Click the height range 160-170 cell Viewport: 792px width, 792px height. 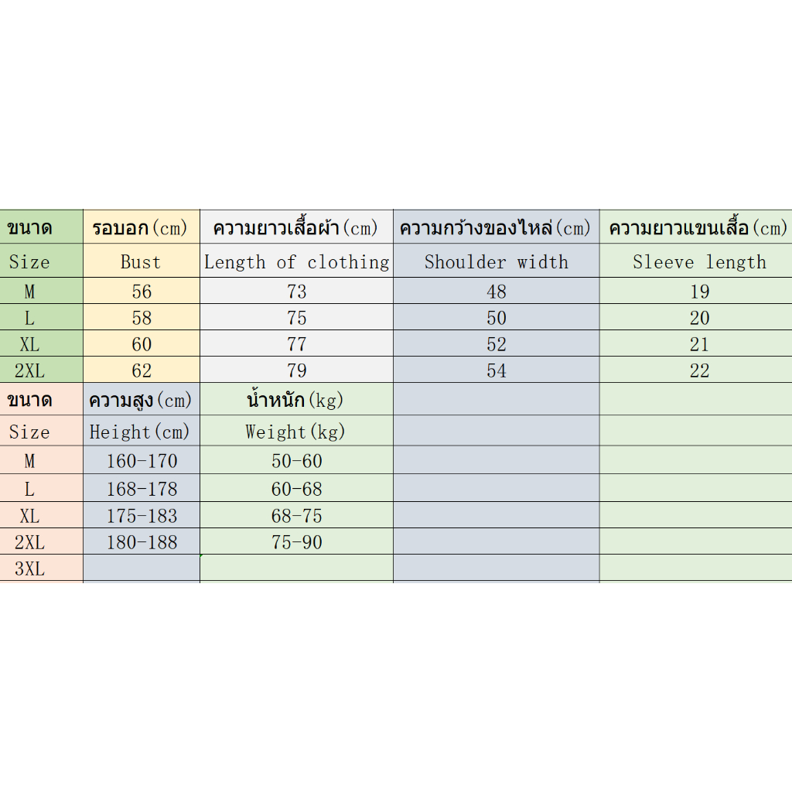pos(142,460)
